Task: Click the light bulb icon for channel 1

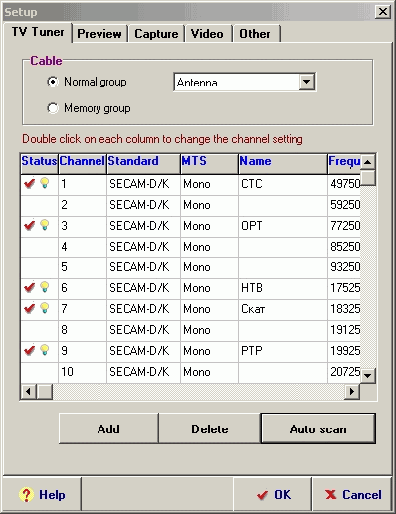Action: point(45,183)
